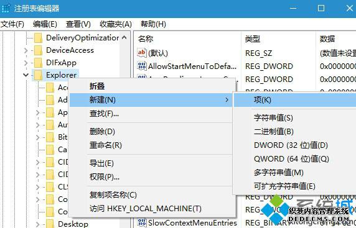356x228 pixels.
Task: Minimize the Registry Editor window
Action: (x=293, y=8)
